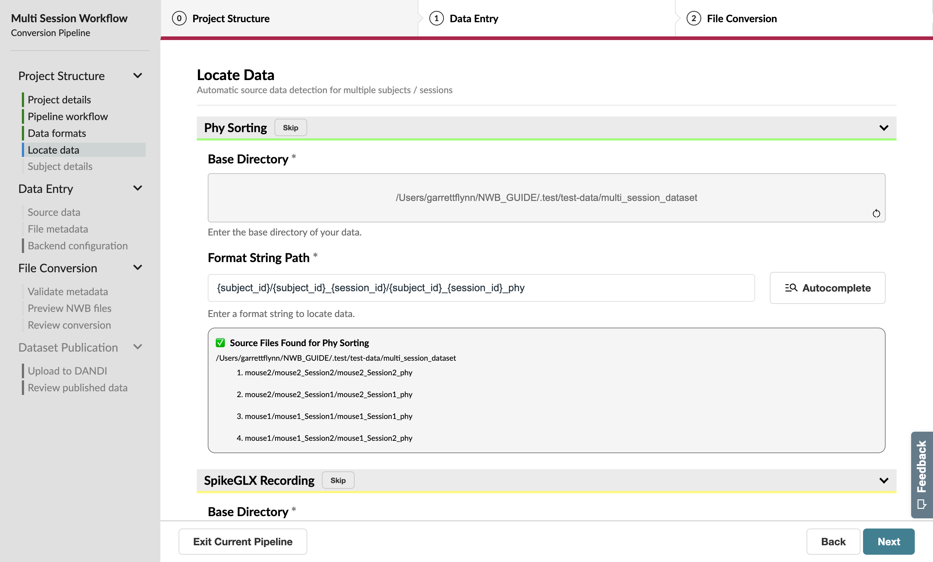This screenshot has height=562, width=933.
Task: Click result mouse1_Session1_phy
Action: click(328, 416)
